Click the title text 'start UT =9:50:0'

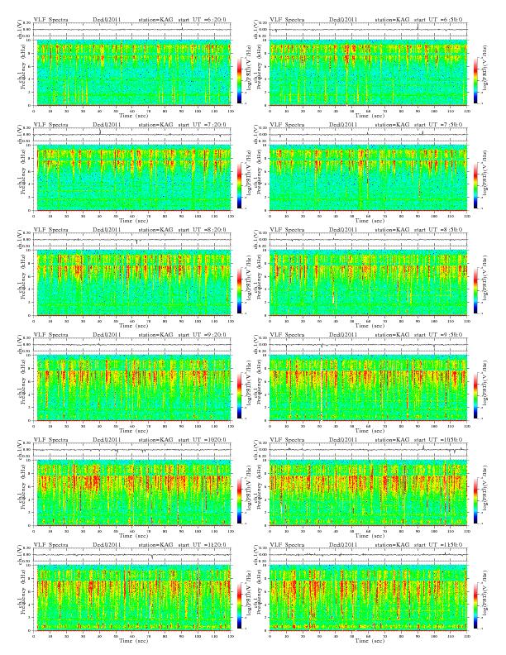pos(438,335)
